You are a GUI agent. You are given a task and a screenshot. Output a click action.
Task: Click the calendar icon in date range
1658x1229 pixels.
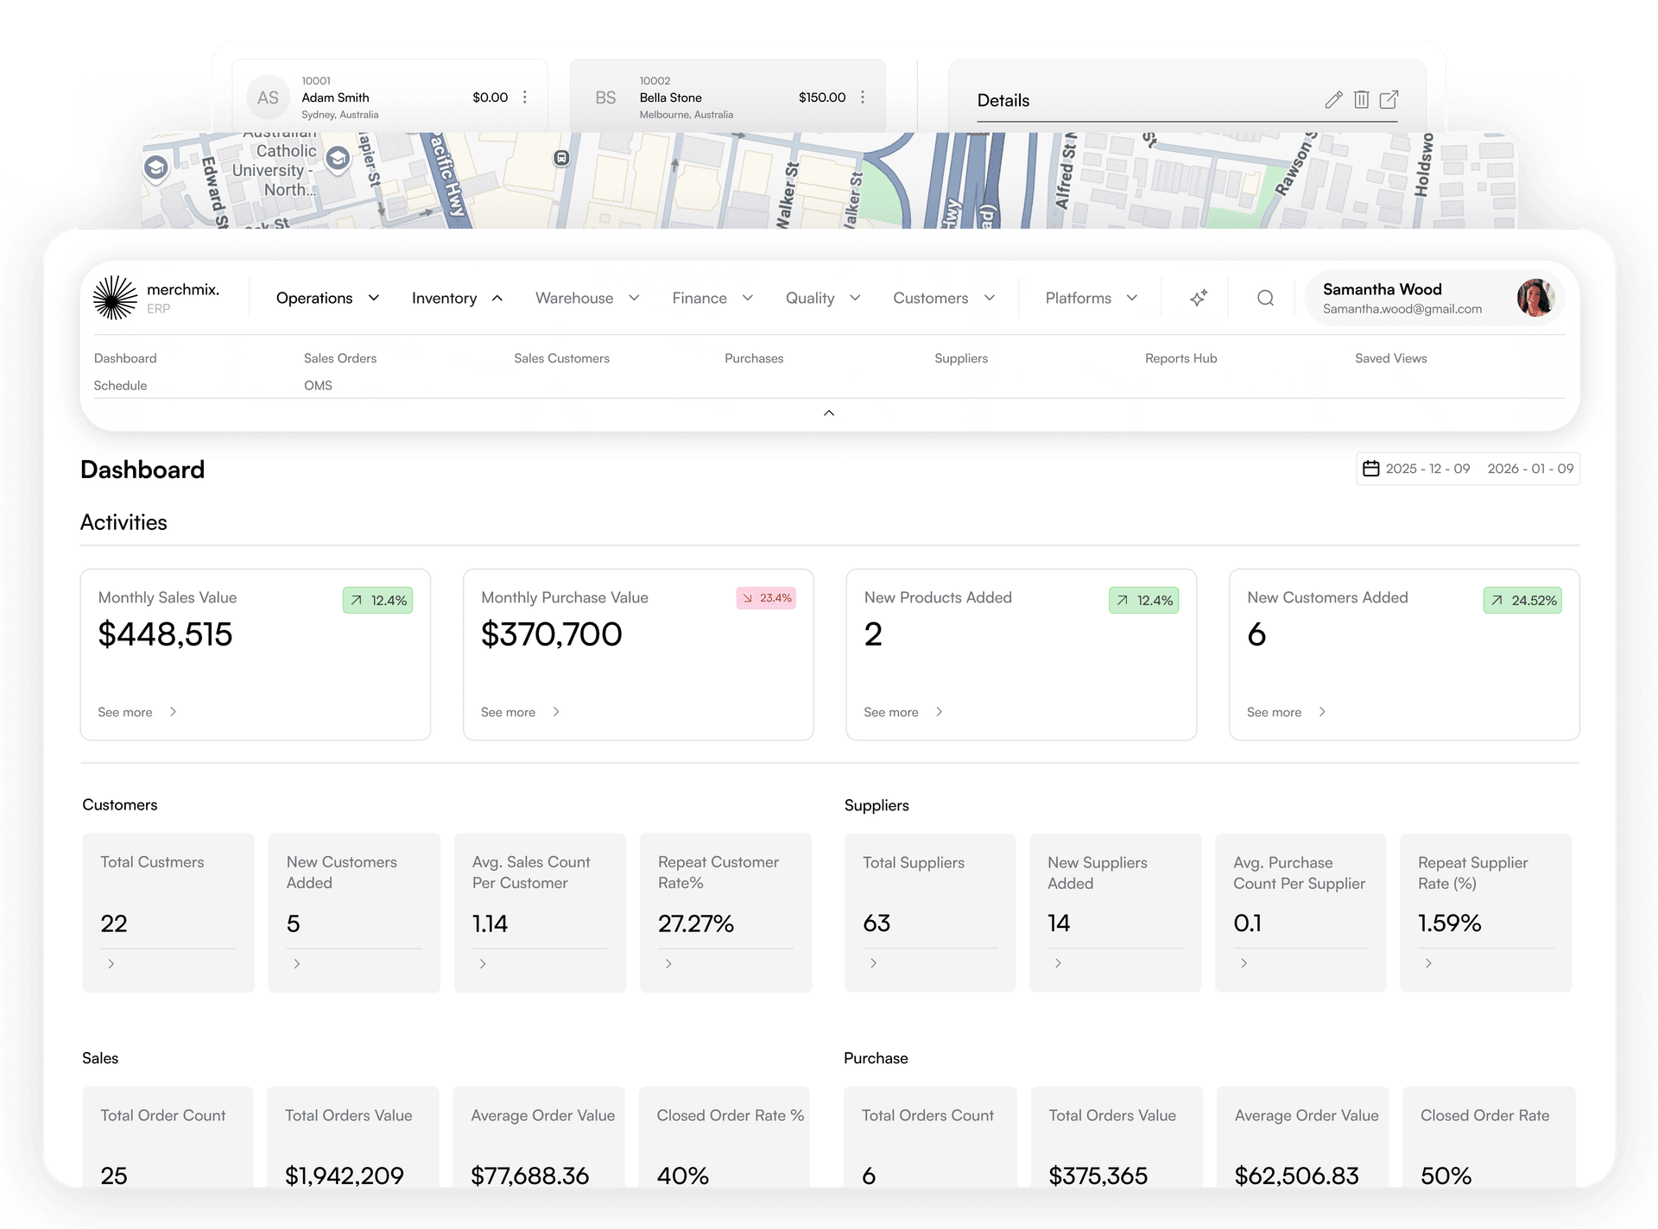pyautogui.click(x=1370, y=469)
